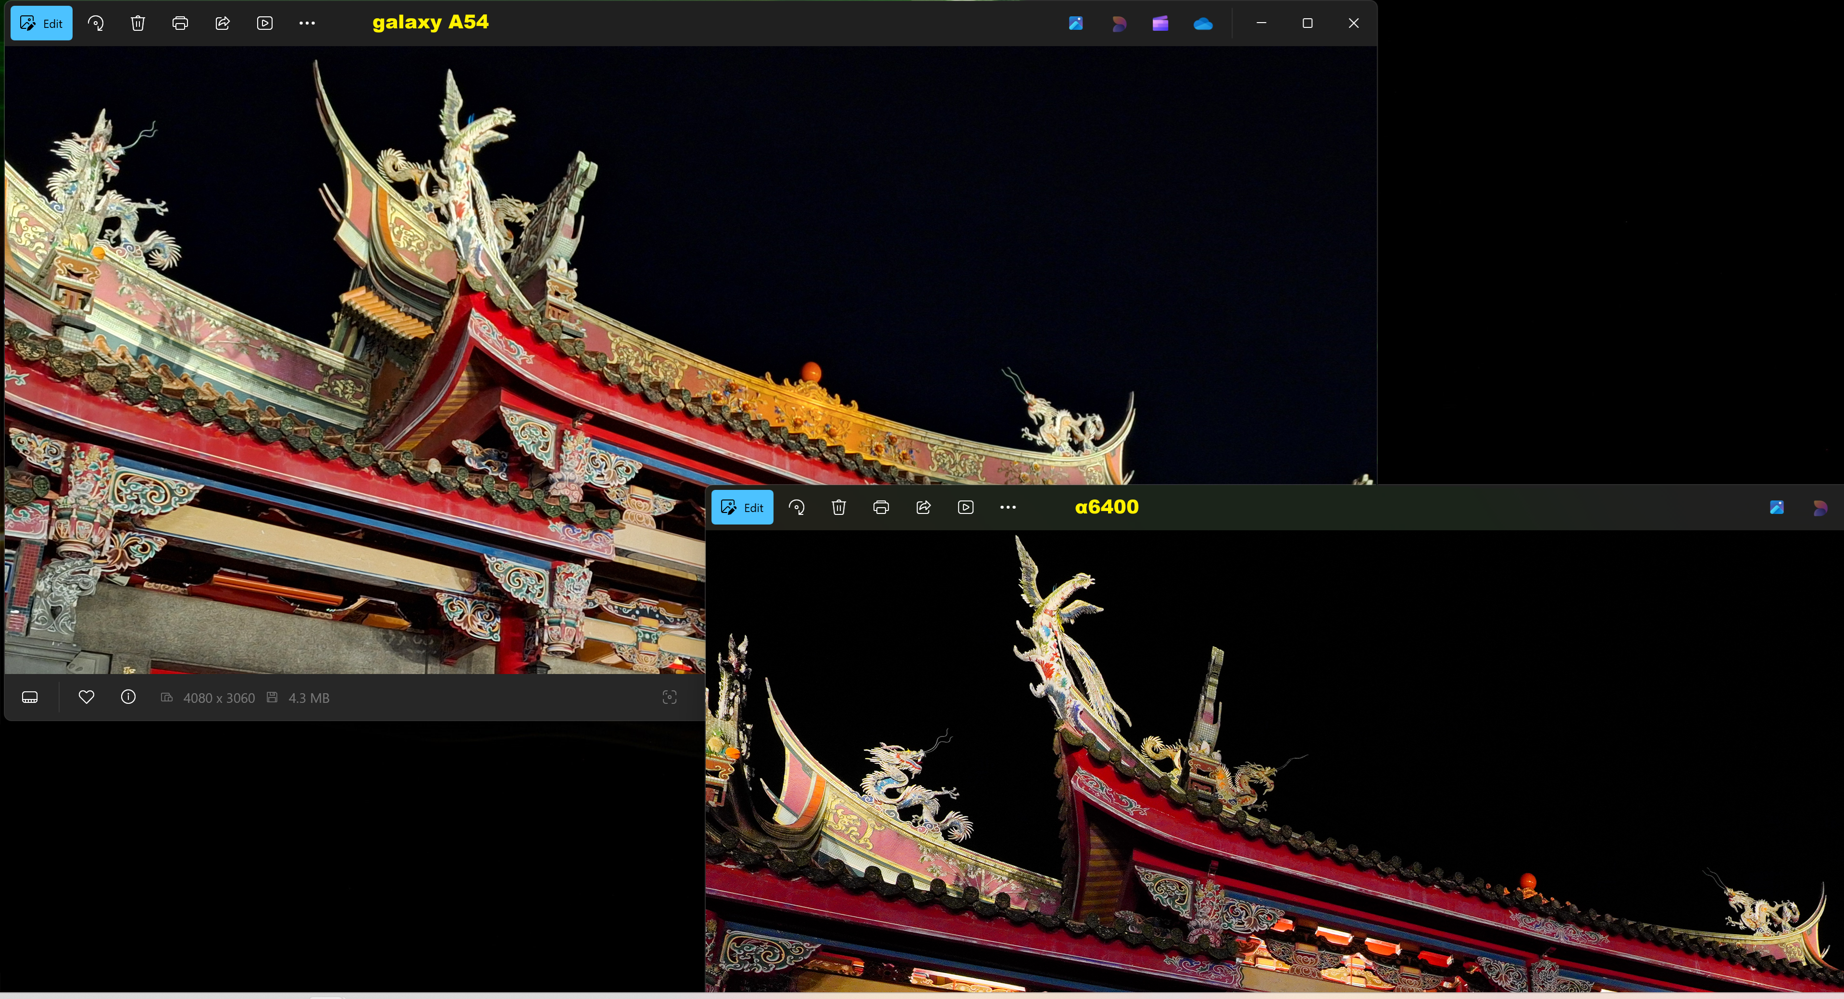Screen dimensions: 1844x999
Task: Delete the photo in galaxy A54 window
Action: [138, 23]
